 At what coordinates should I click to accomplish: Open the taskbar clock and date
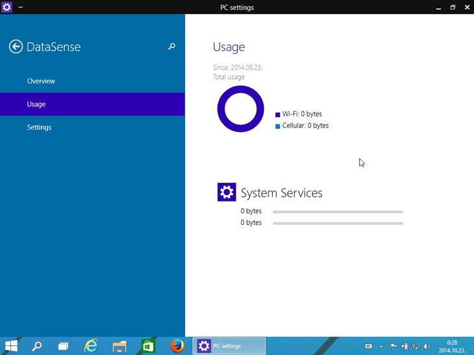click(x=452, y=346)
